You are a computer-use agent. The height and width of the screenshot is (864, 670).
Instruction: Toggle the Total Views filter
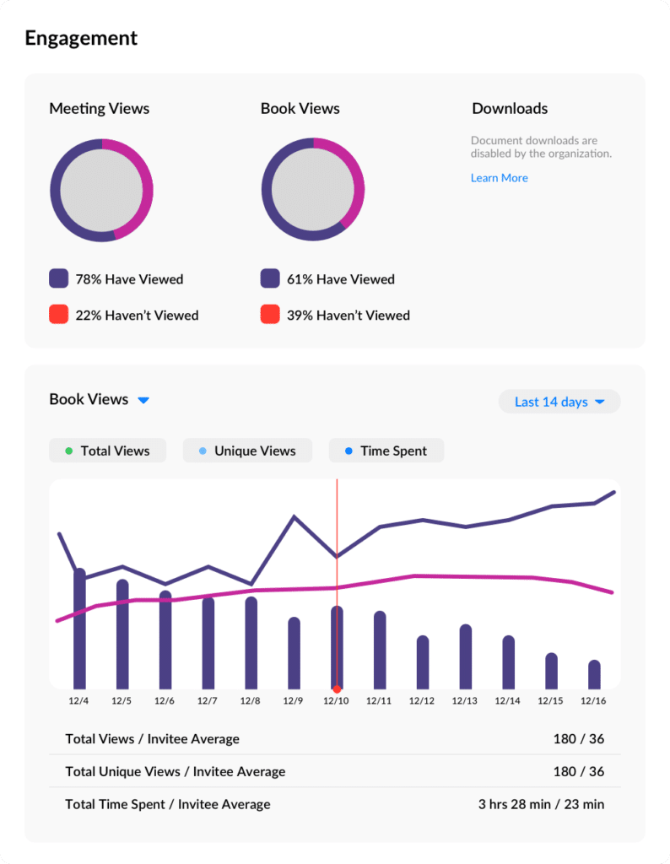(107, 450)
